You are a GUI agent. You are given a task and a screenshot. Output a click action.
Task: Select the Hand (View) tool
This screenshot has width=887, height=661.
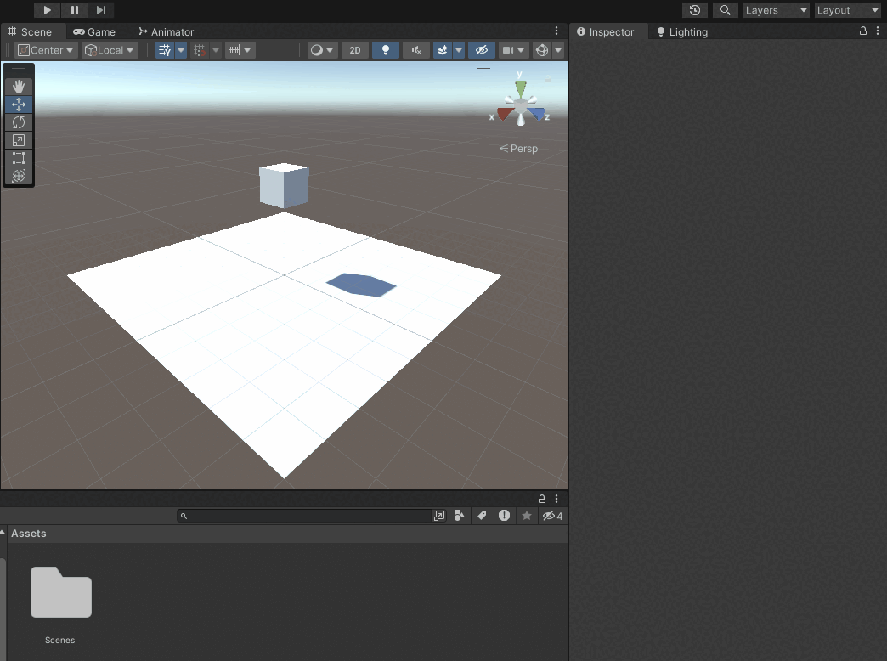pos(19,86)
